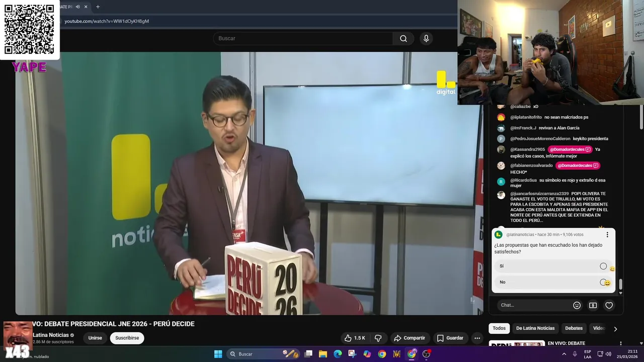Join the channel with Unirse button
Image resolution: width=644 pixels, height=362 pixels.
[x=95, y=338]
